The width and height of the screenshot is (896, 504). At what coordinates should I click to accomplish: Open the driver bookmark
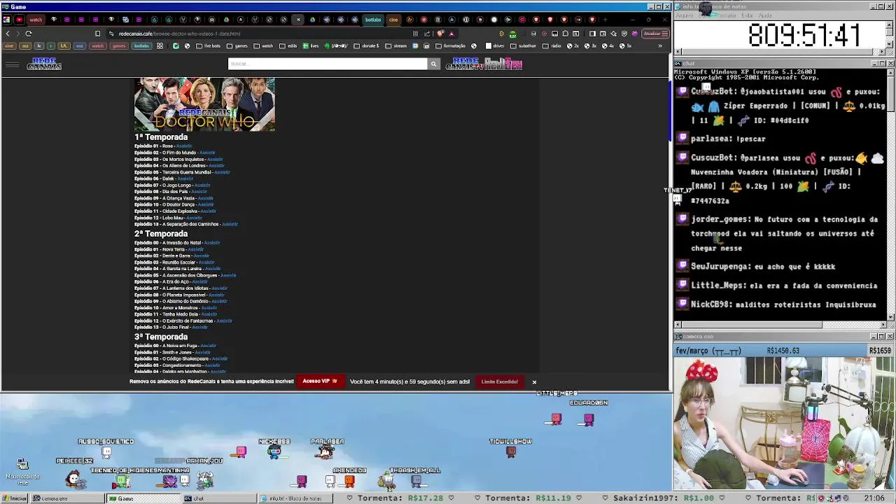pyautogui.click(x=495, y=46)
